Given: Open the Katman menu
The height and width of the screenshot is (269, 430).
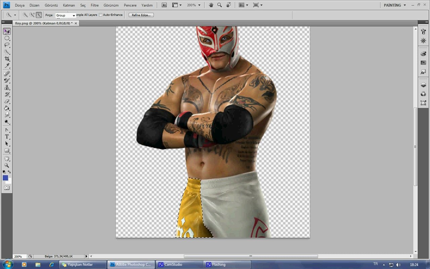Looking at the screenshot, I should [69, 5].
